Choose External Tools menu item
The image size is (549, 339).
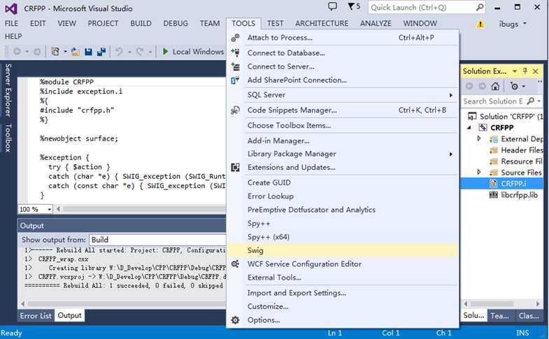[x=343, y=277]
